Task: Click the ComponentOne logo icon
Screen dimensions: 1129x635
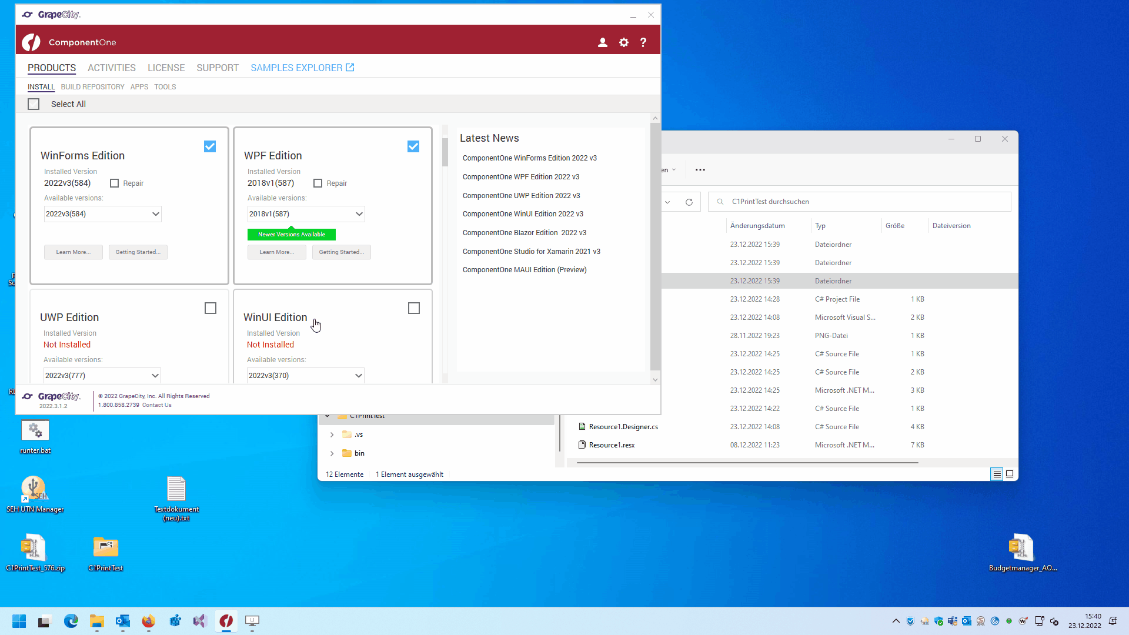Action: pos(31,42)
